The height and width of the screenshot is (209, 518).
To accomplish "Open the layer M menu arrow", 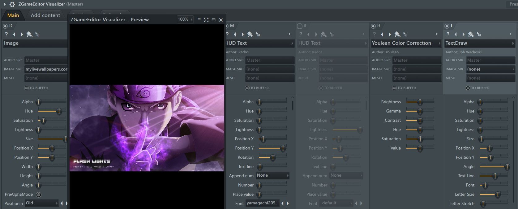I will click(290, 34).
